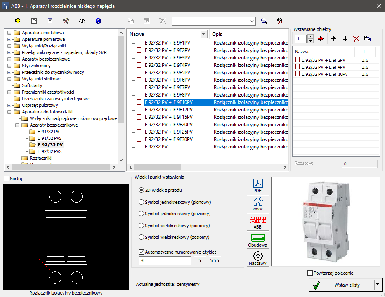The image size is (385, 297).
Task: Click the >>> label button
Action: click(215, 261)
